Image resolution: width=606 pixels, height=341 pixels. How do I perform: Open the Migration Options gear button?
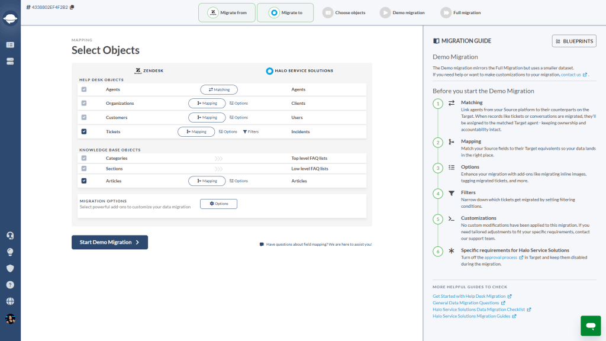[218, 204]
